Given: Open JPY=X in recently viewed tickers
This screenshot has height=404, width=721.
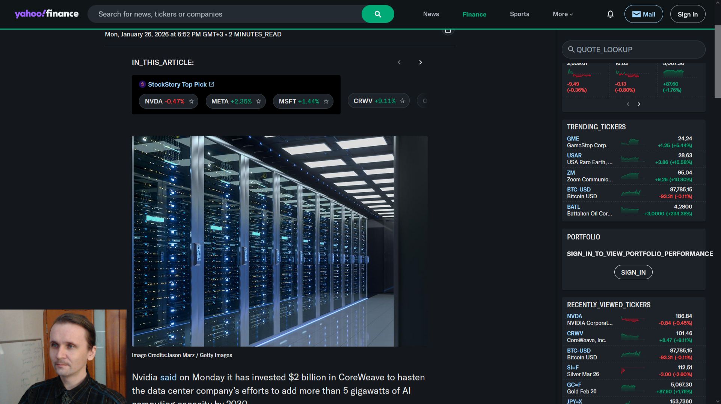Looking at the screenshot, I should [575, 401].
